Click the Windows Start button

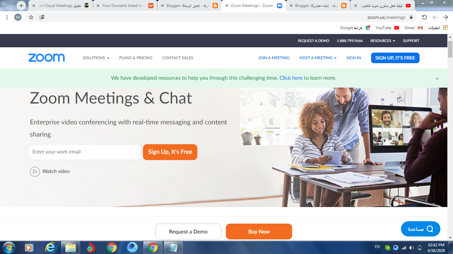(8, 247)
